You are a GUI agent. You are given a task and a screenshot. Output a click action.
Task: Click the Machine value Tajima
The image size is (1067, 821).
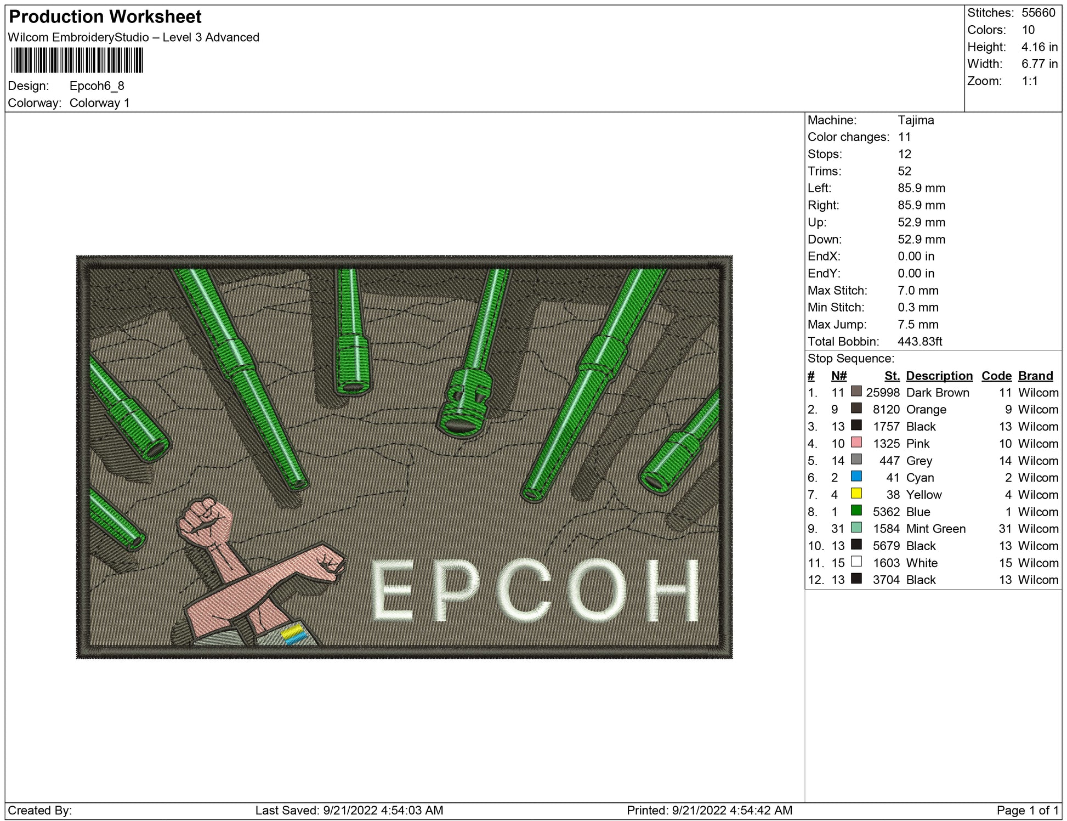tap(915, 120)
